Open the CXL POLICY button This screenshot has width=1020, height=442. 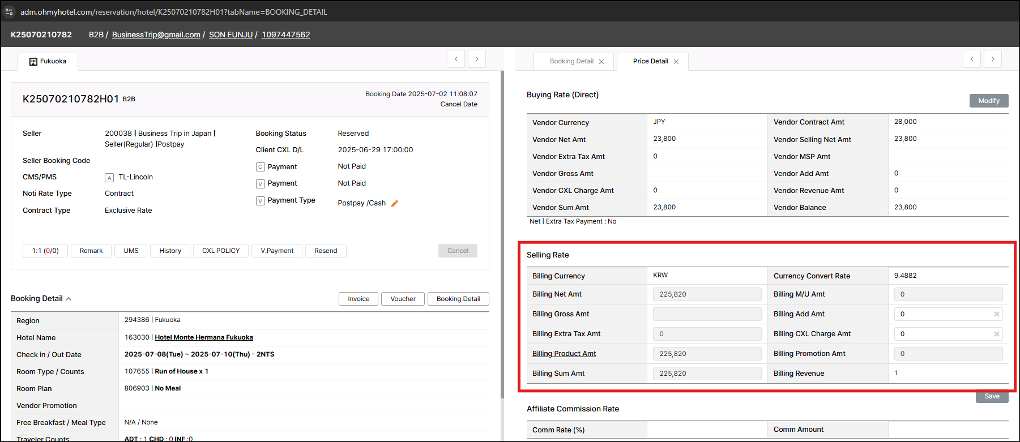coord(221,251)
